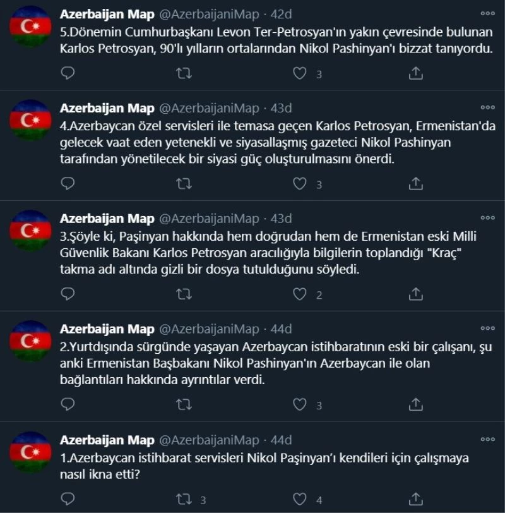505x513 pixels.
Task: Click the Azerbaijan flag avatar on tweet 2
Action: (31, 341)
